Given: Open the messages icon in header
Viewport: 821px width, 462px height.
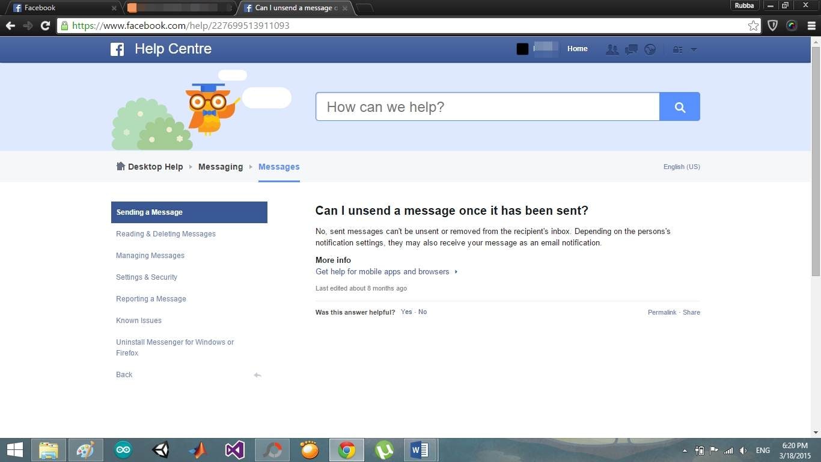Looking at the screenshot, I should pos(631,50).
